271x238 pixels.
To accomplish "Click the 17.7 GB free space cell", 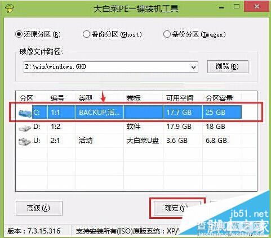I will pyautogui.click(x=179, y=112).
